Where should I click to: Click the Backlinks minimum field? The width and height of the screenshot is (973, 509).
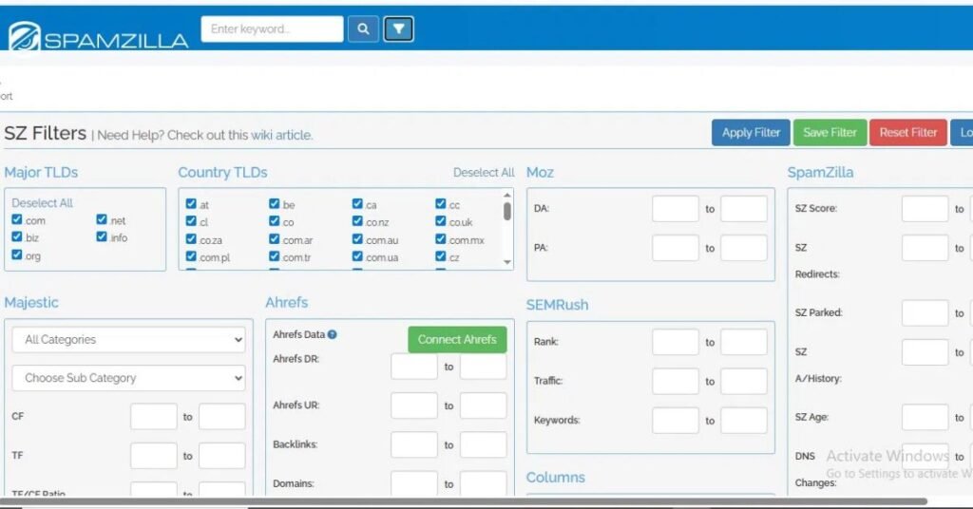coord(414,444)
